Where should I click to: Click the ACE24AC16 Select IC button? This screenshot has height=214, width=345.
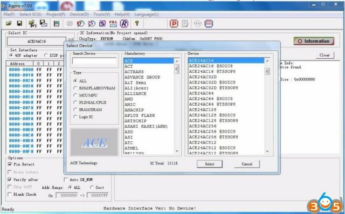(37, 42)
